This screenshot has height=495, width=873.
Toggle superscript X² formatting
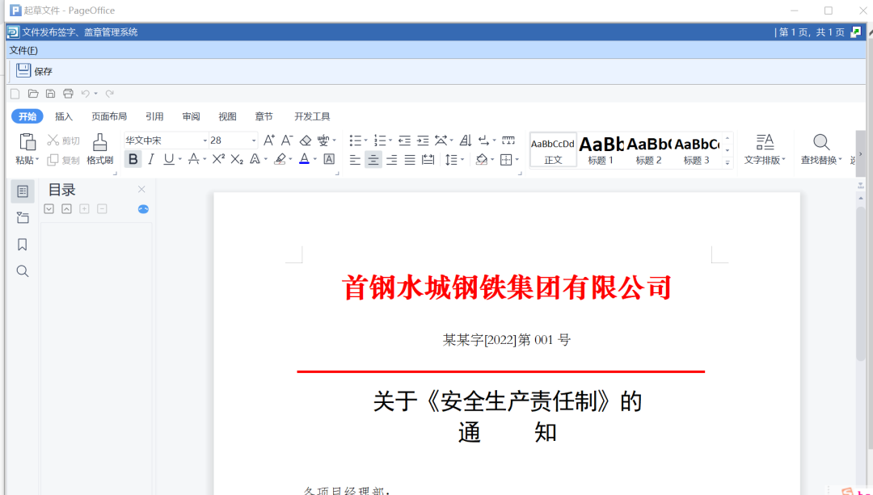pyautogui.click(x=219, y=160)
